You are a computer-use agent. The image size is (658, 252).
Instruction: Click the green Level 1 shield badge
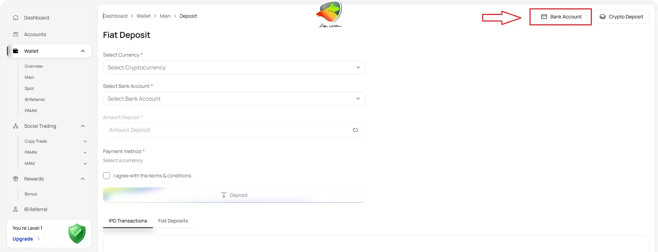click(77, 233)
